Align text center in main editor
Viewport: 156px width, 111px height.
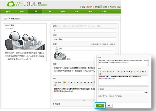click(88, 82)
